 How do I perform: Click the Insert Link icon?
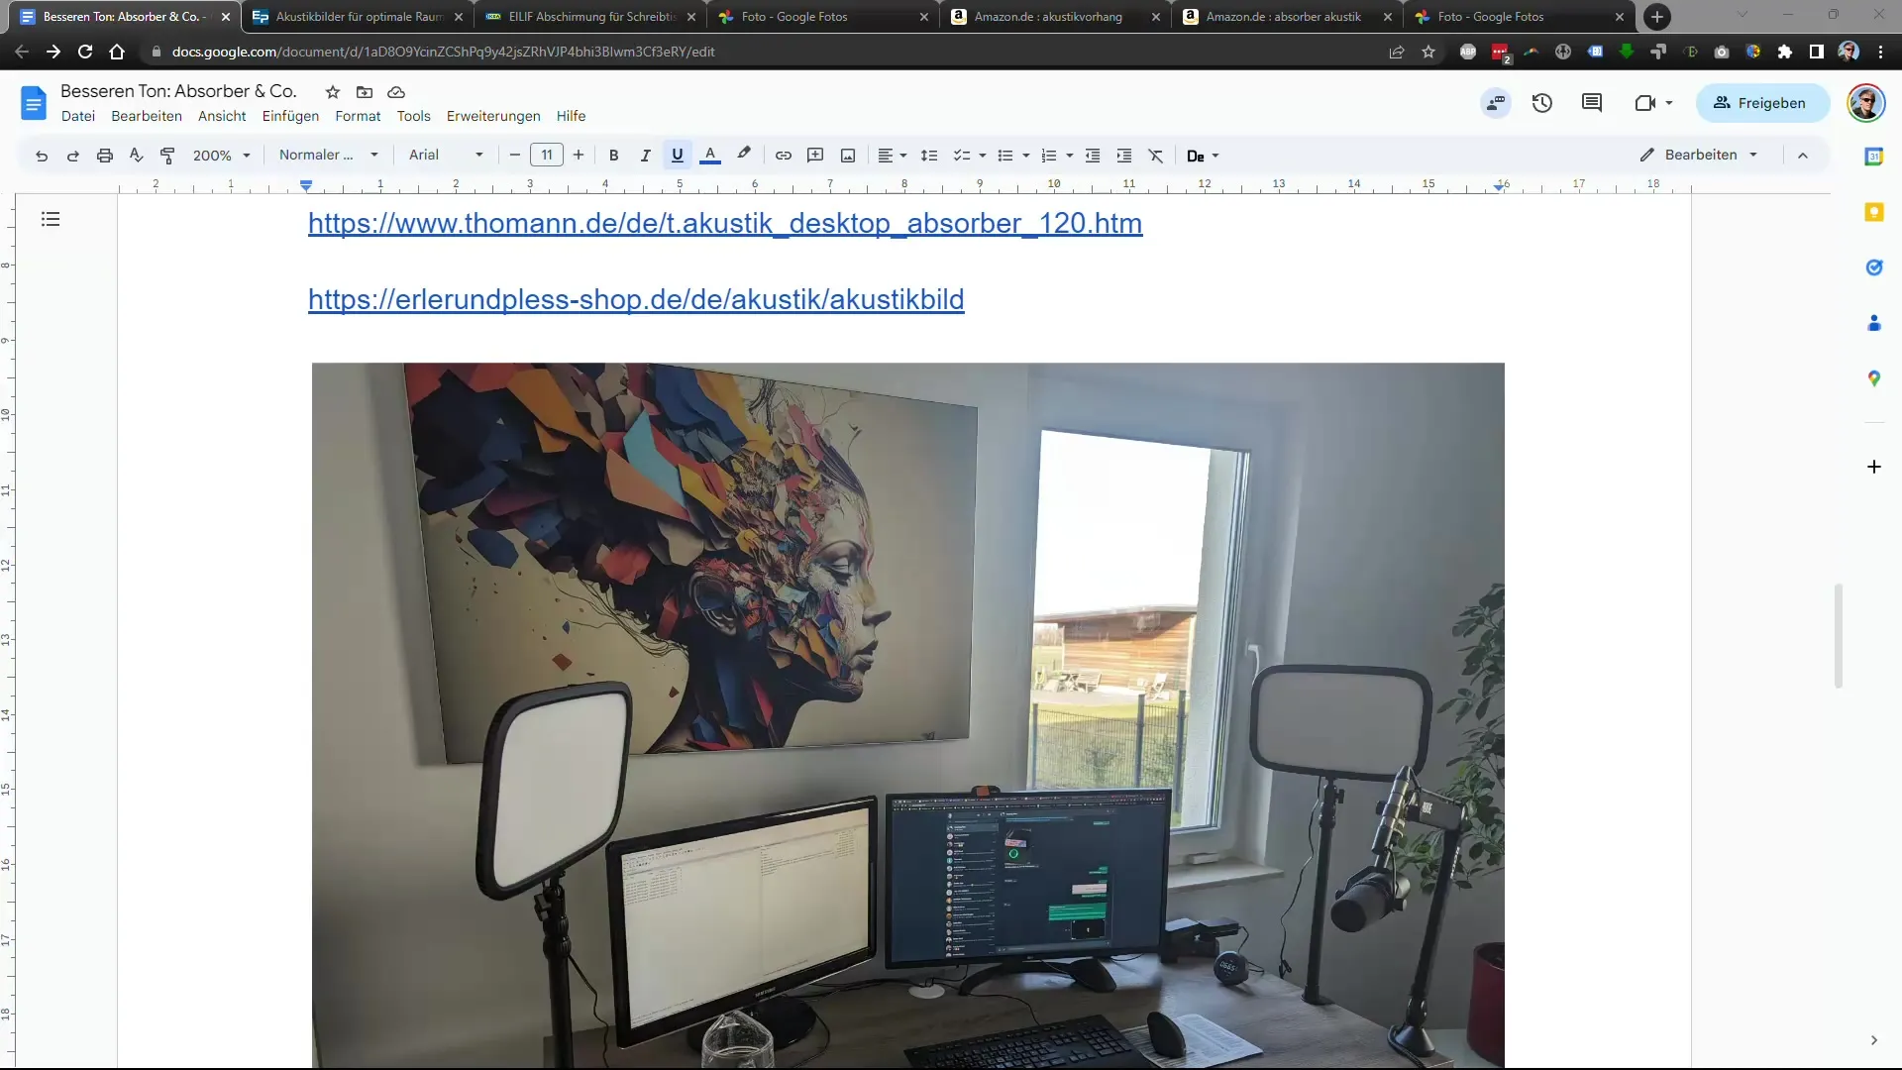(784, 156)
